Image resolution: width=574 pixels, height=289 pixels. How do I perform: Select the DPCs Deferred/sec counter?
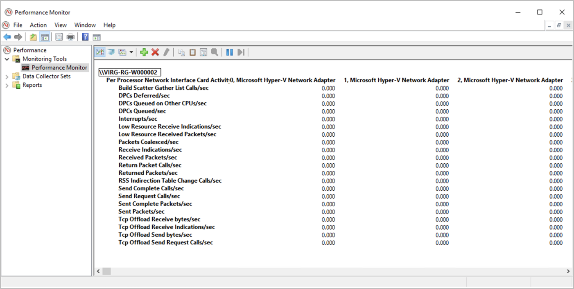pos(144,96)
